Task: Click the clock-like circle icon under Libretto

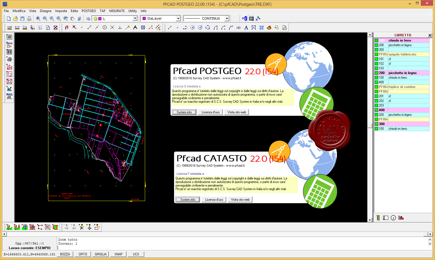Action: pyautogui.click(x=393, y=218)
